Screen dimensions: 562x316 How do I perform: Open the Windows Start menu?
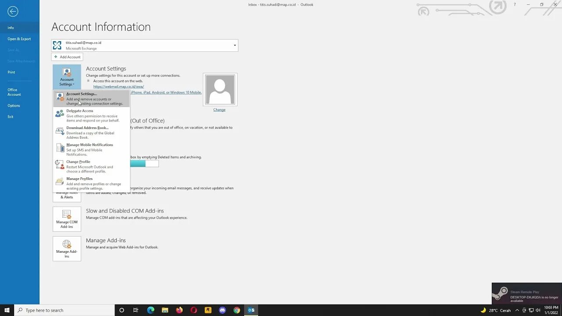[x=7, y=310]
